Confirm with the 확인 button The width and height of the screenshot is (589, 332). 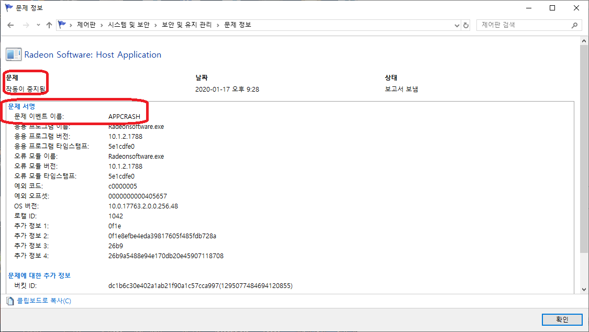tap(562, 319)
